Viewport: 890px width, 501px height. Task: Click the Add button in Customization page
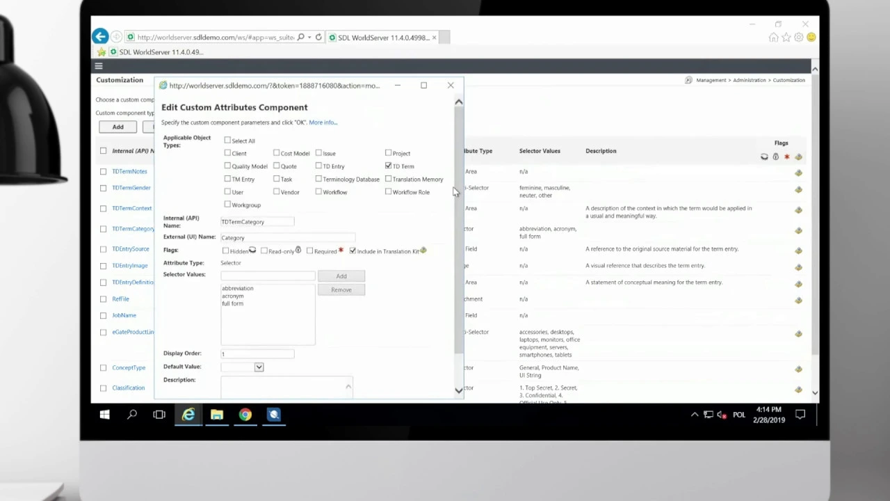coord(118,127)
